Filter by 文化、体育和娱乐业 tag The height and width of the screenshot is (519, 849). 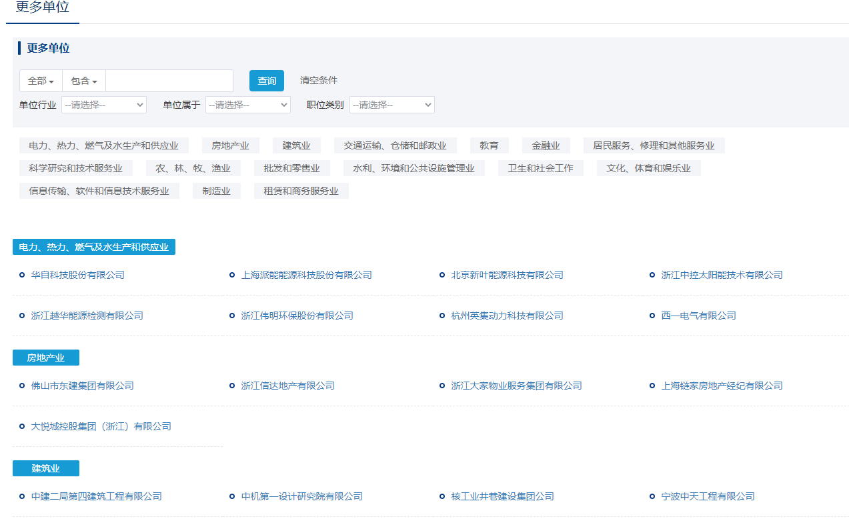pyautogui.click(x=649, y=168)
